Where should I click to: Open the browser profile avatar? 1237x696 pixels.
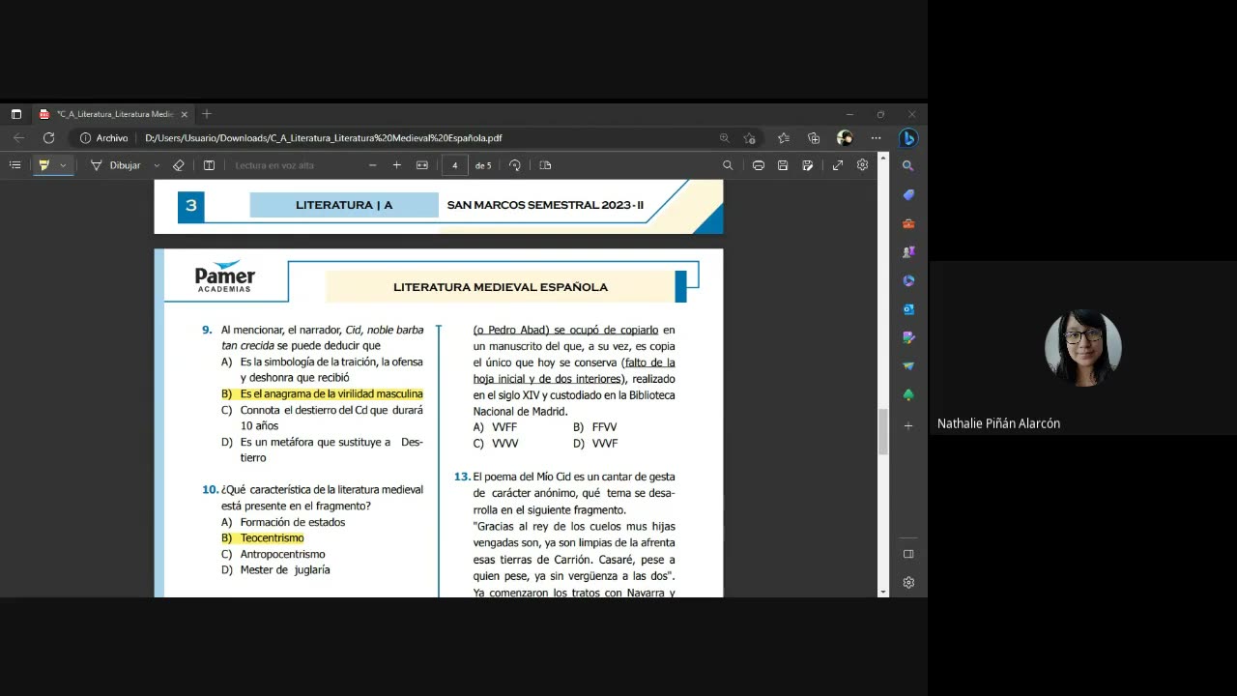pyautogui.click(x=845, y=138)
